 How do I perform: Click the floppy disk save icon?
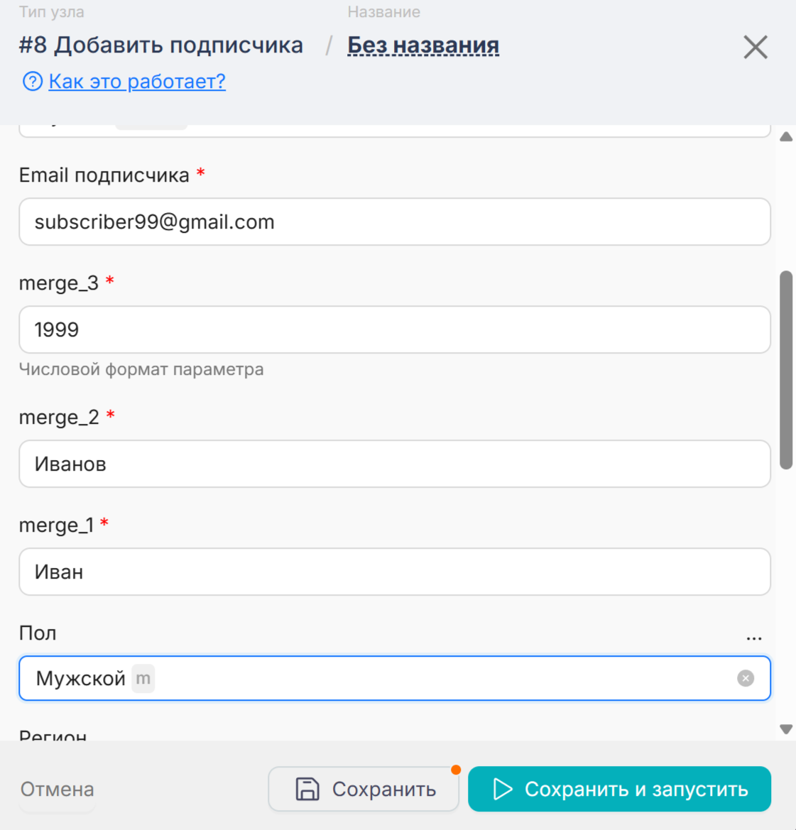tap(307, 790)
